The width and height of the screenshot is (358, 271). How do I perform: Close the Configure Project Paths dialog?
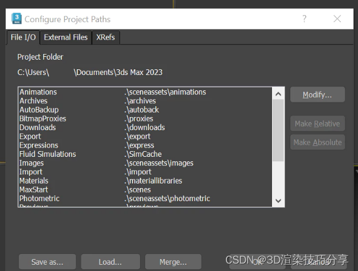point(337,19)
